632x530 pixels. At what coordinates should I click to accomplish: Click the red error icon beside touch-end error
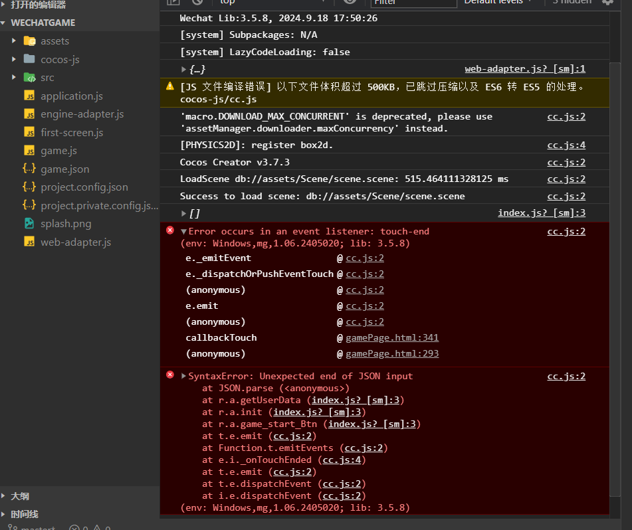pos(170,230)
